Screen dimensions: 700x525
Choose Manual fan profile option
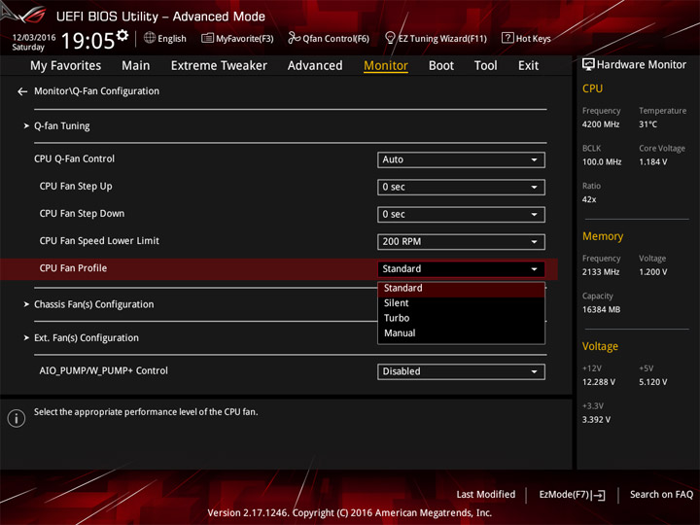click(x=461, y=333)
